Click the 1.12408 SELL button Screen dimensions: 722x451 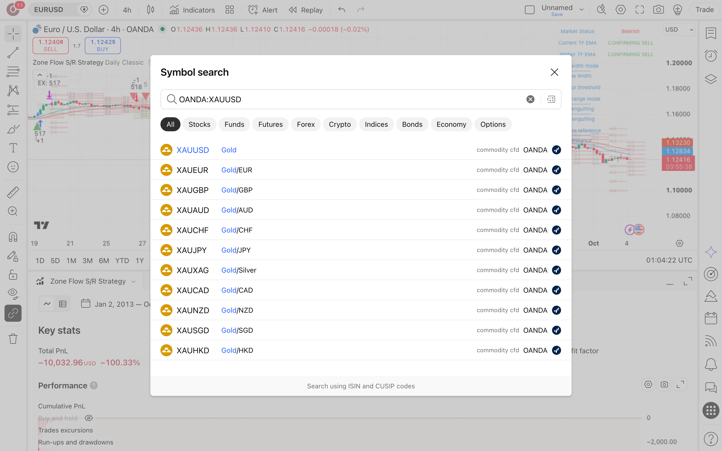tap(51, 46)
